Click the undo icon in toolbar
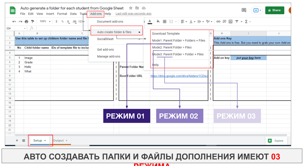 [14, 22]
